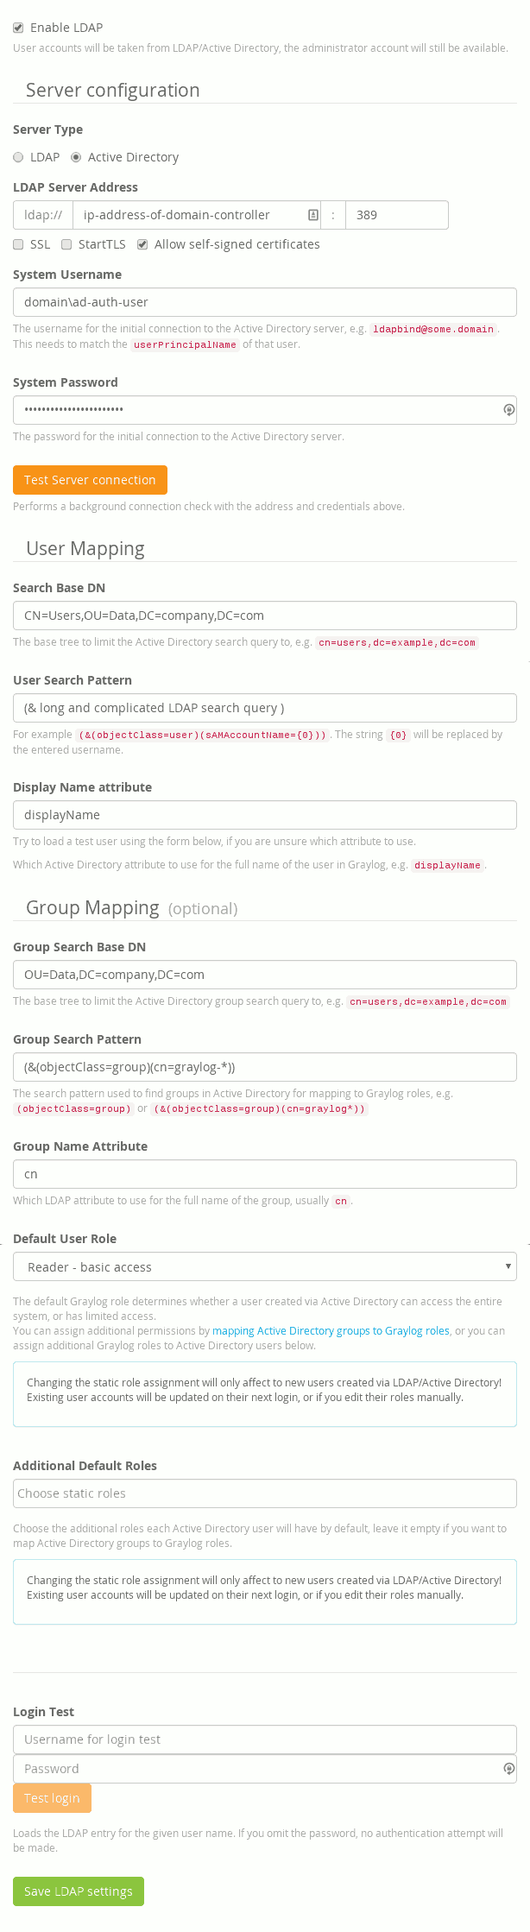Click the Group Search Pattern field
530x1932 pixels.
coord(264,1066)
